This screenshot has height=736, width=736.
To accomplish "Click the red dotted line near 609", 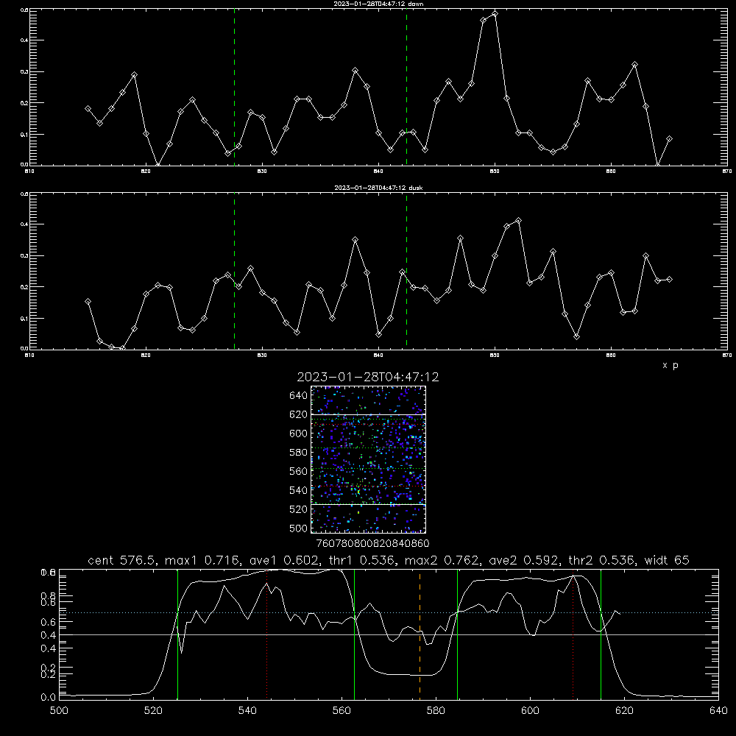I will [573, 634].
